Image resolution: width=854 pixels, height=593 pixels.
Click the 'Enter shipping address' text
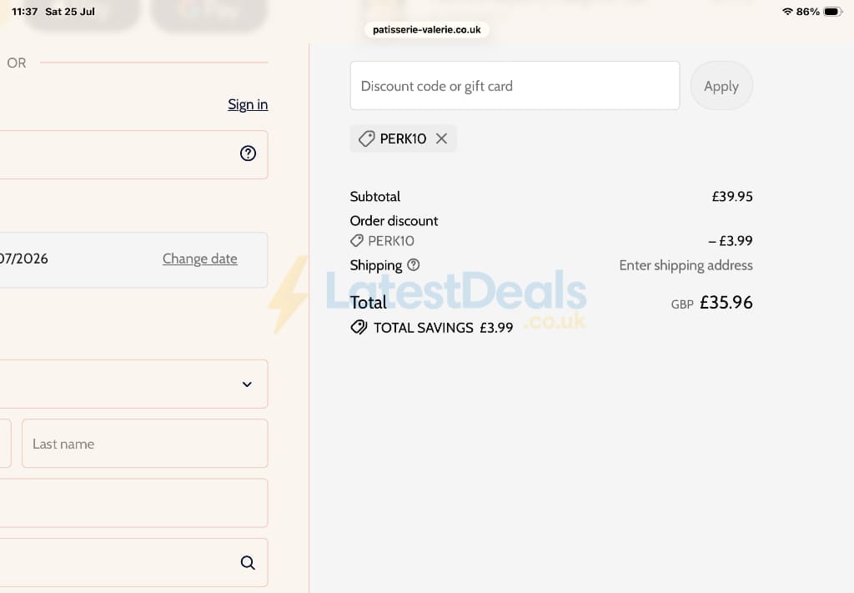click(x=686, y=265)
